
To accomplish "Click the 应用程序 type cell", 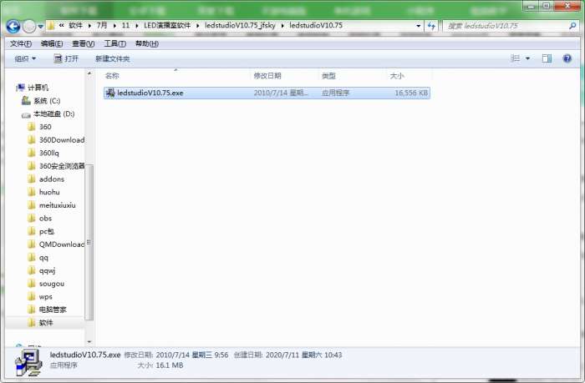I will pyautogui.click(x=335, y=93).
